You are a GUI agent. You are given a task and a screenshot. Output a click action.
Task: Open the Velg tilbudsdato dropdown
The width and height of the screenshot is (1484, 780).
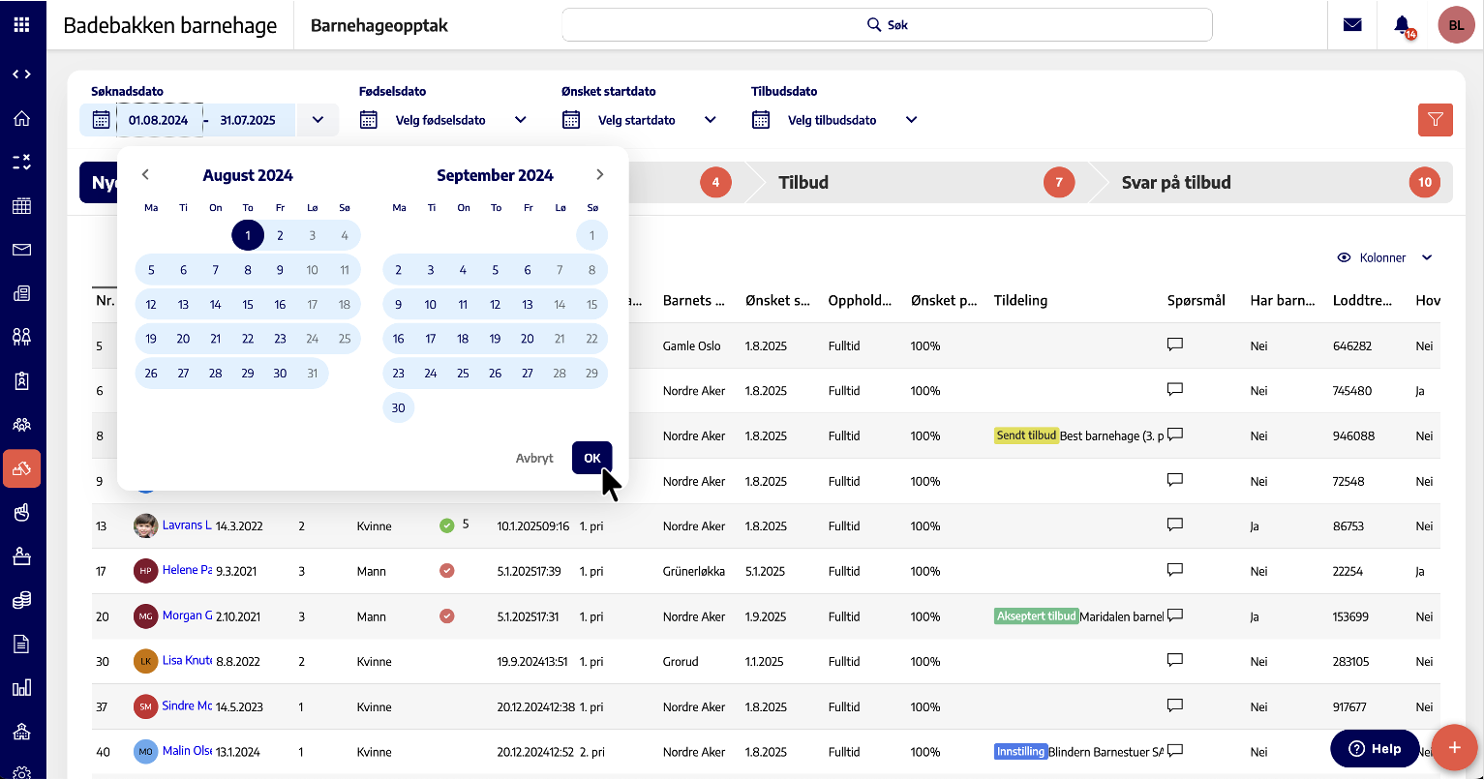[911, 120]
